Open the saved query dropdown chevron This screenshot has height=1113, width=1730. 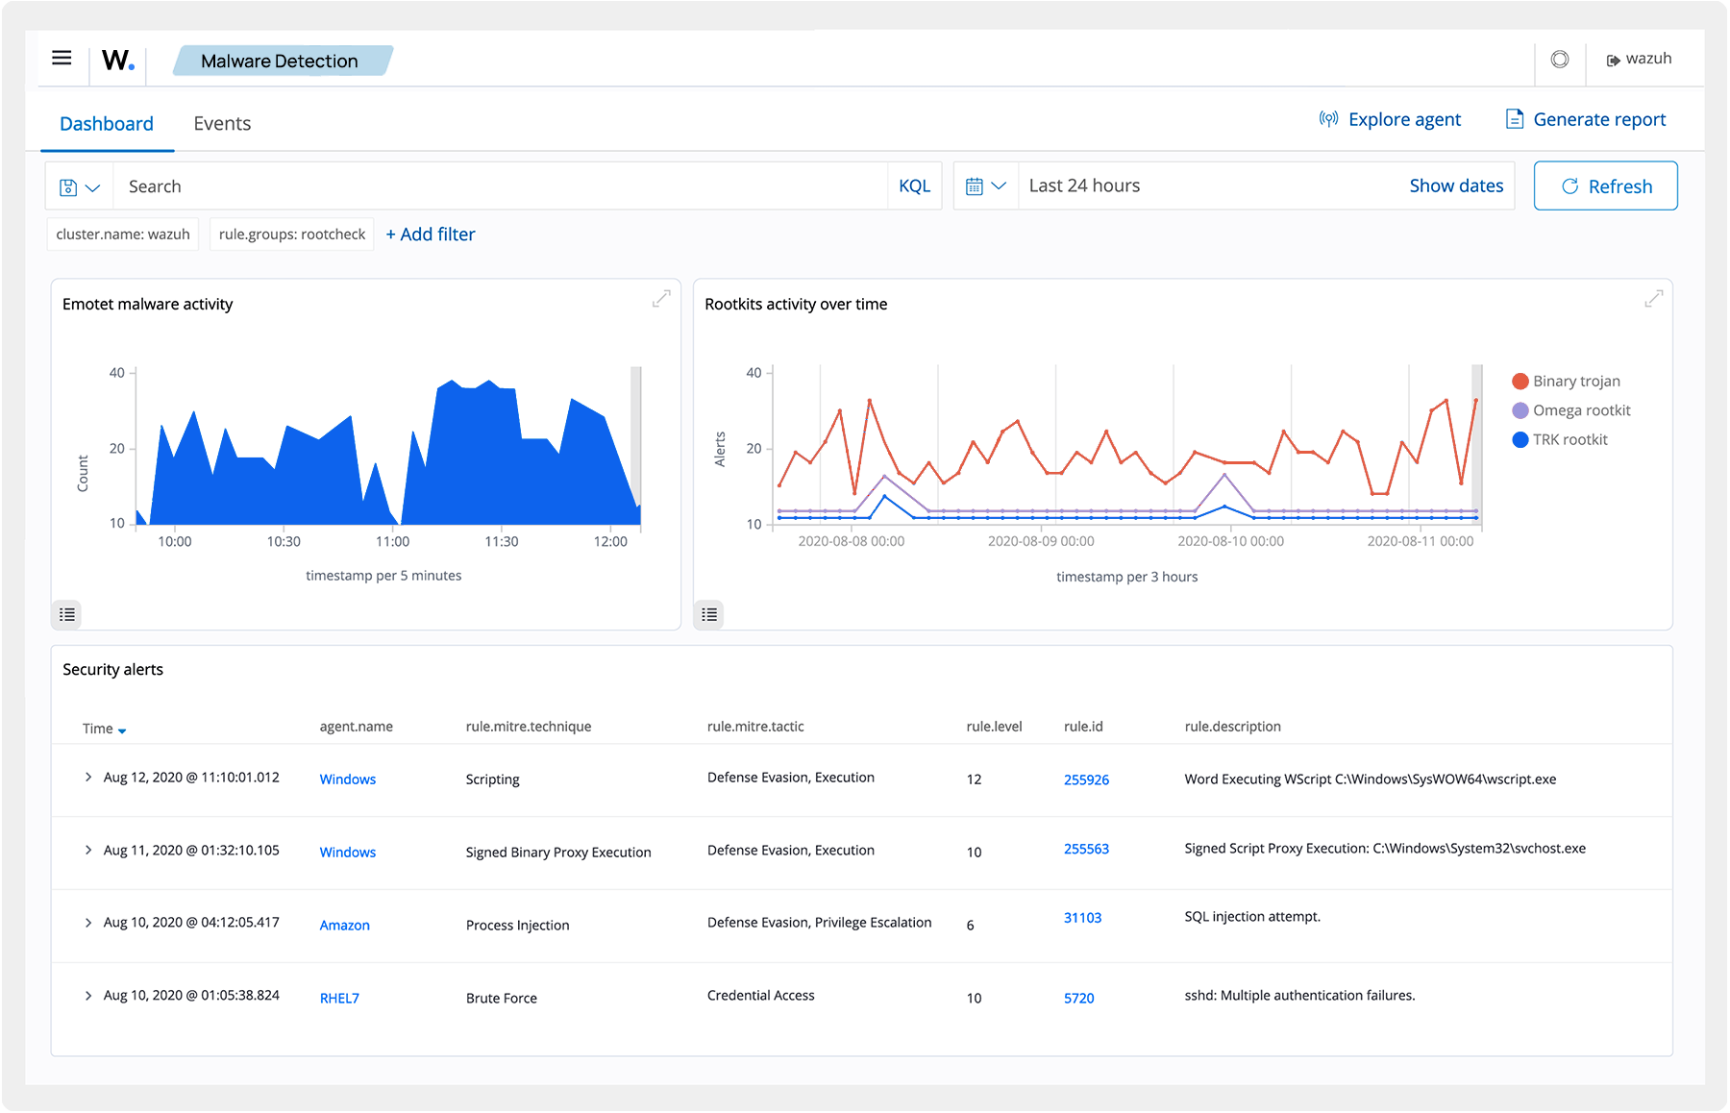click(x=94, y=185)
